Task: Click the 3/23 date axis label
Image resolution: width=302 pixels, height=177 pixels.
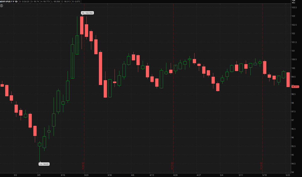Action: point(86,175)
